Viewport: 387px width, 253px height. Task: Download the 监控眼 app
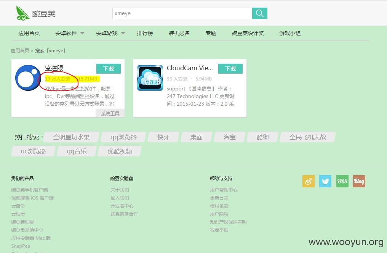[108, 69]
